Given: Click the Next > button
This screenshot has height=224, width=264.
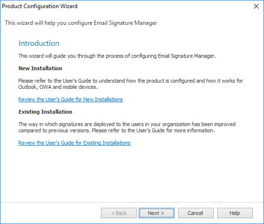Looking at the screenshot, I should (x=156, y=213).
